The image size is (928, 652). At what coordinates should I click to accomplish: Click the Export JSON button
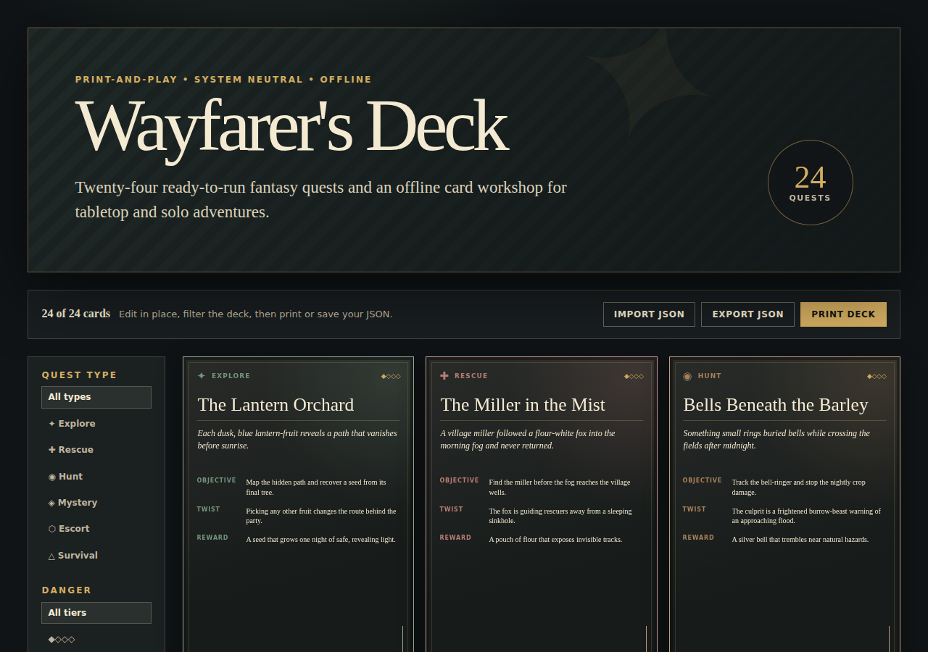(x=747, y=314)
